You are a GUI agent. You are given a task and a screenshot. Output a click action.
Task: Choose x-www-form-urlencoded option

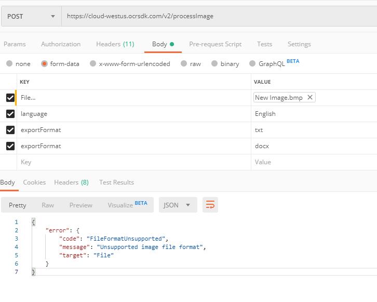93,63
